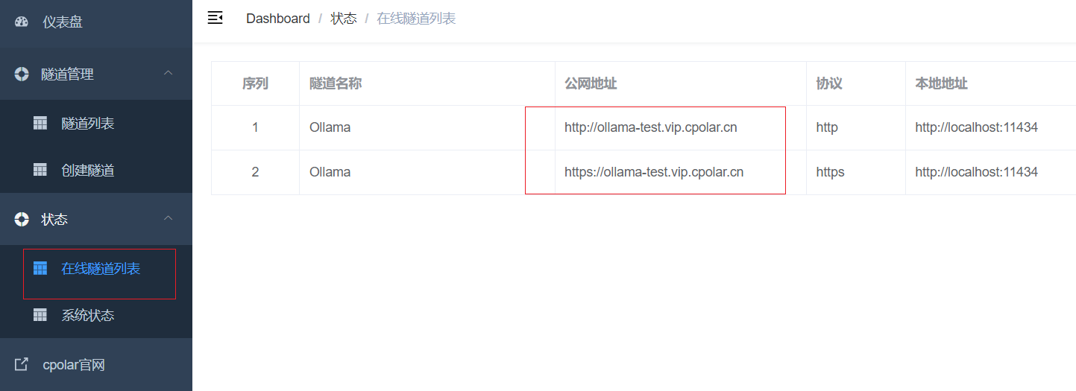Collapse the 隧道管理 menu chevron

click(169, 73)
